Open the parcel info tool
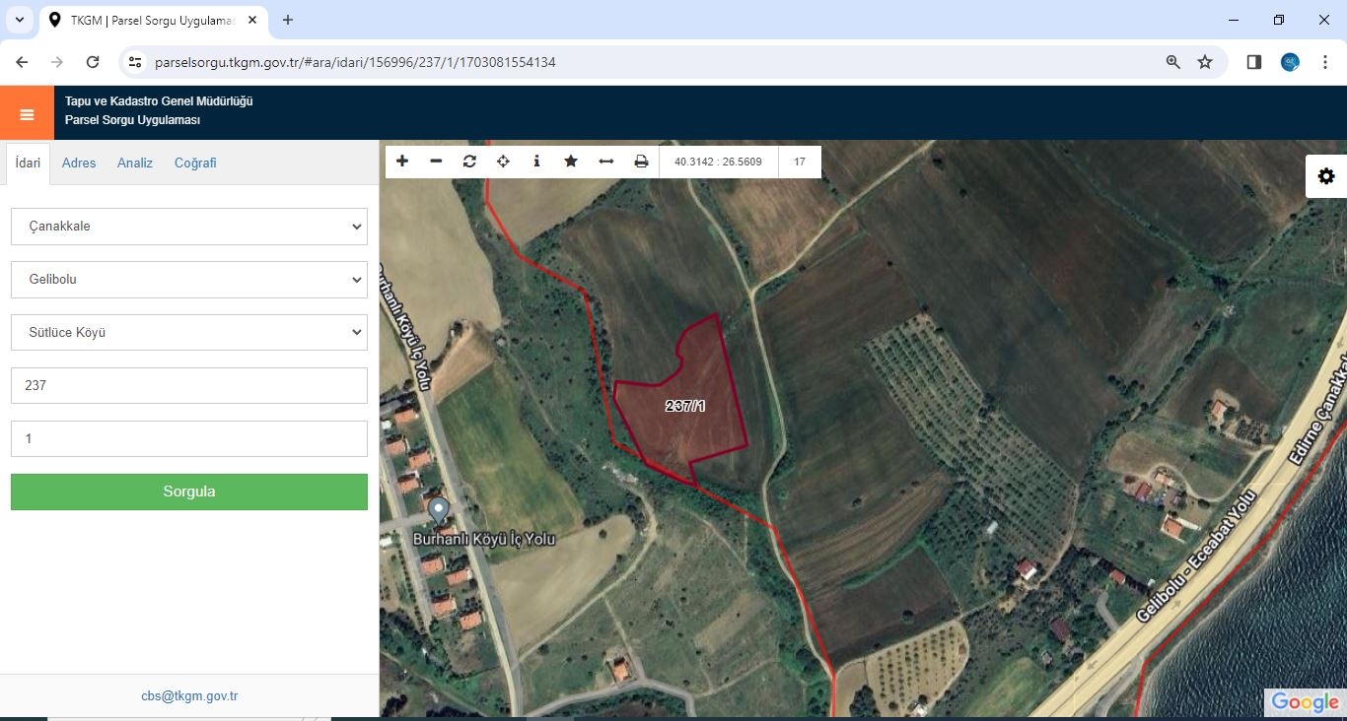The image size is (1347, 721). coord(536,162)
